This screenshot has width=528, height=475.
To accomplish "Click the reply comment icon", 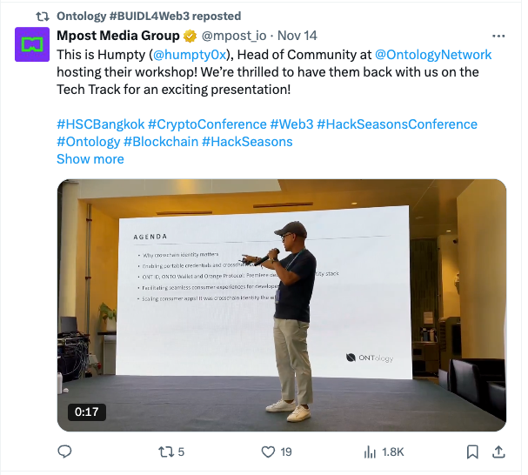I will pyautogui.click(x=64, y=452).
